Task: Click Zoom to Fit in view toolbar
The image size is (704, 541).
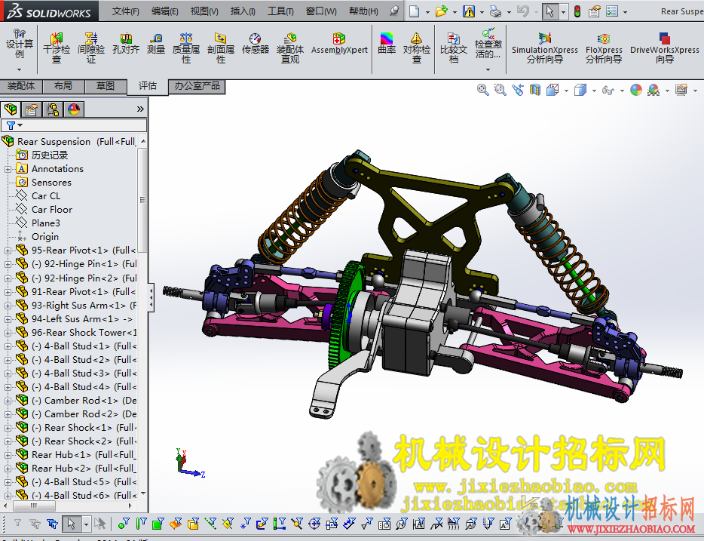Action: [x=482, y=90]
